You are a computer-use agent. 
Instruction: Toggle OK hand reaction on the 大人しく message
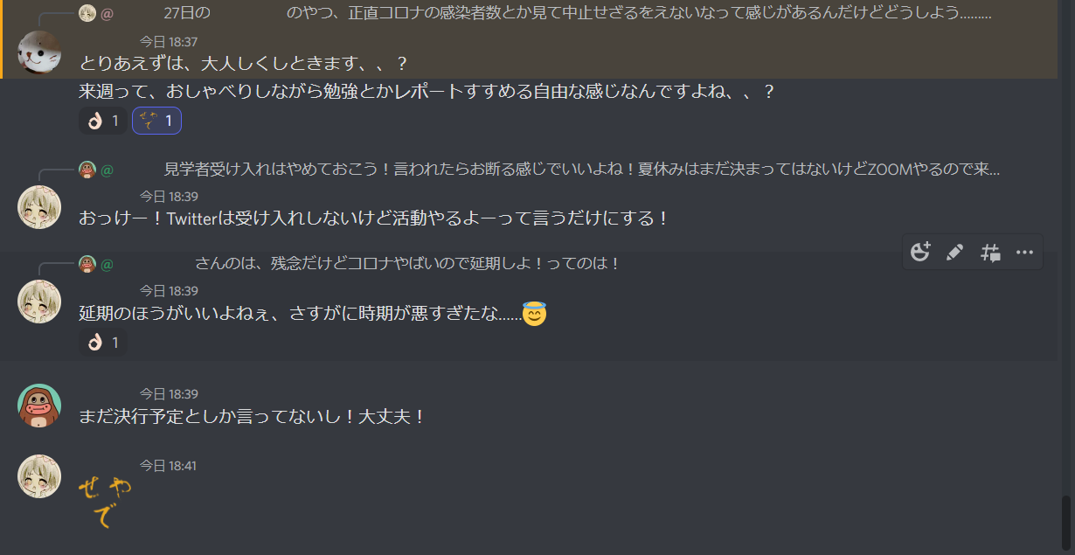103,121
